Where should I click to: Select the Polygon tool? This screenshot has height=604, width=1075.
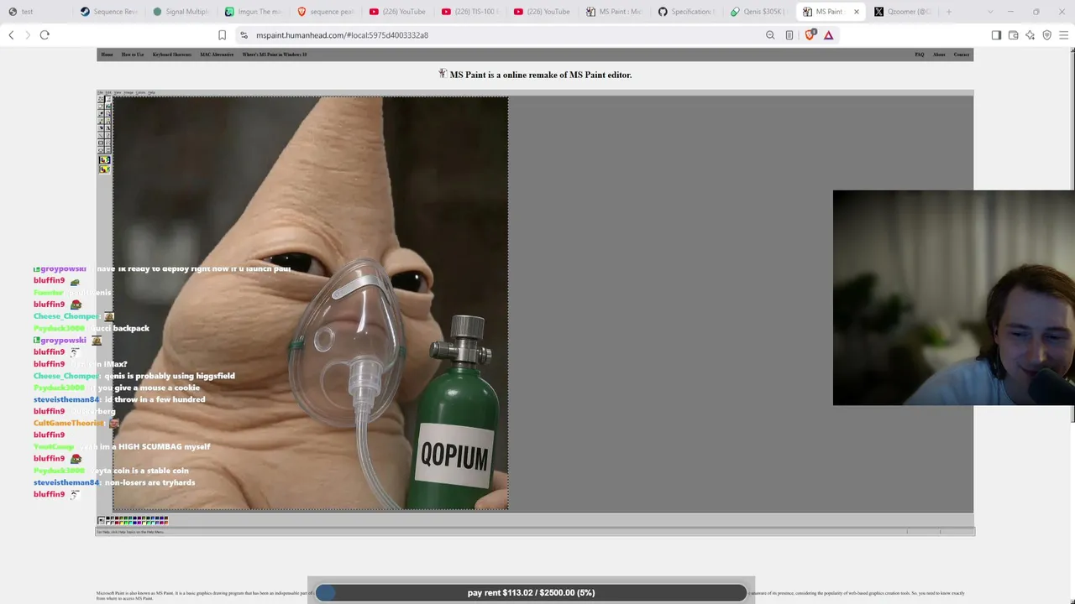click(x=108, y=143)
